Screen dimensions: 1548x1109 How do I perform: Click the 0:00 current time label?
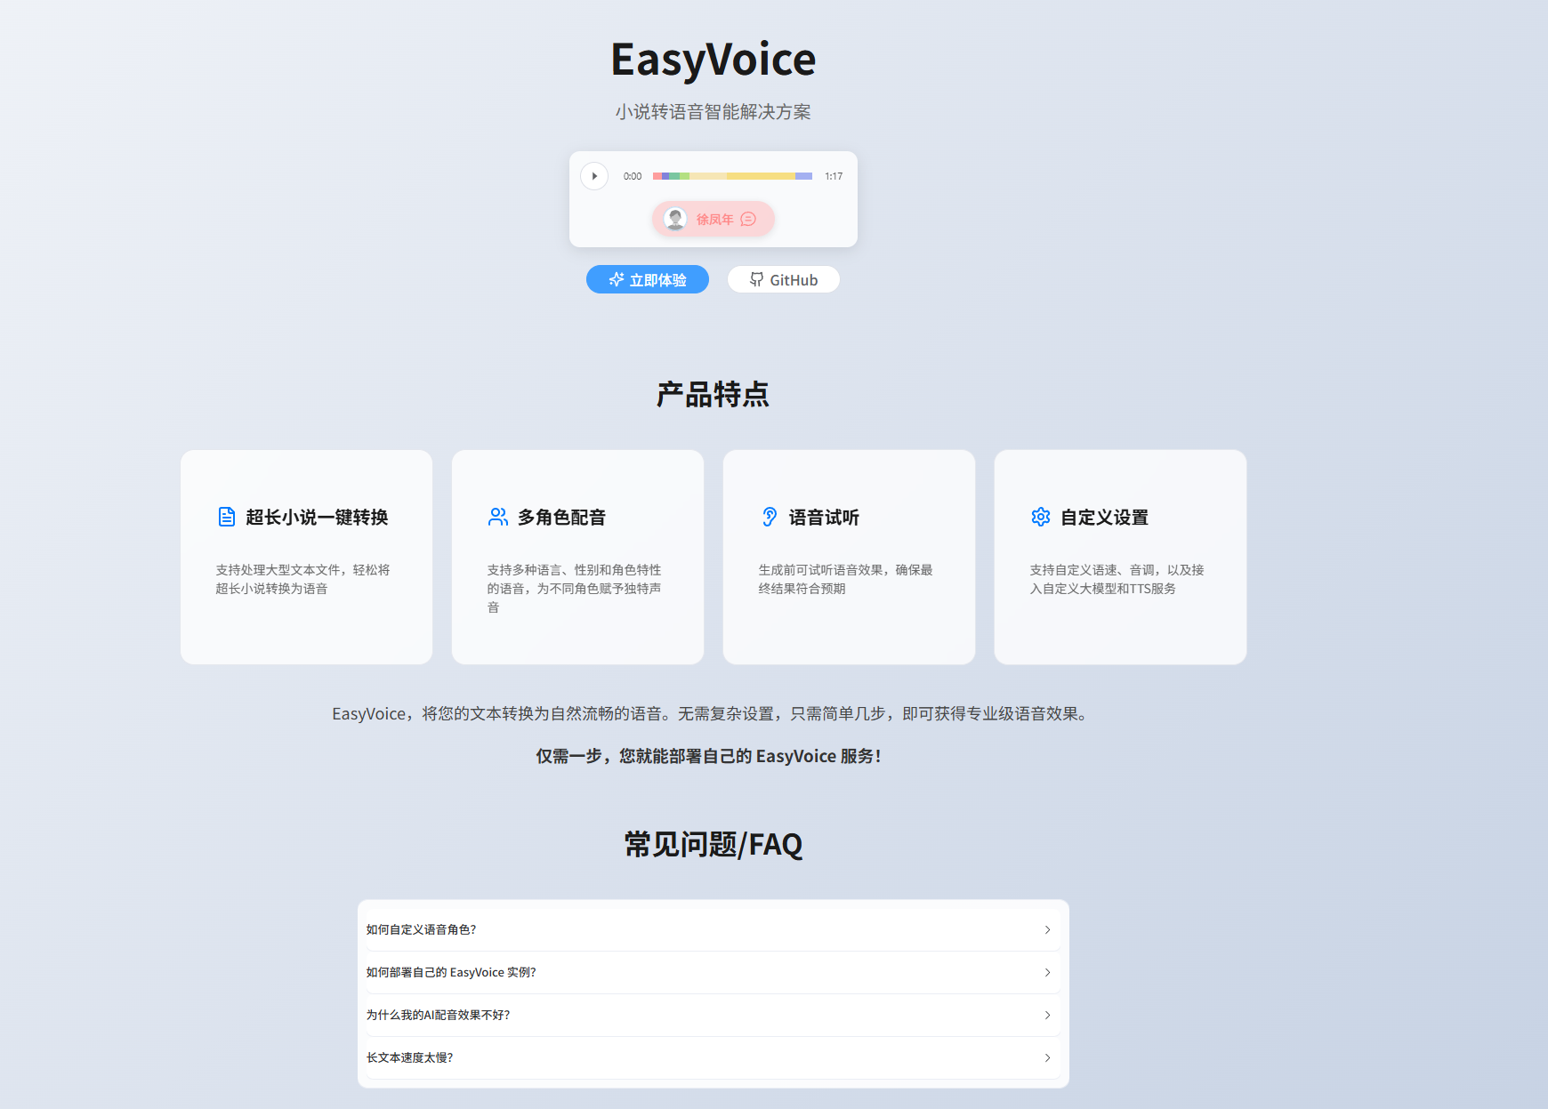tap(633, 176)
